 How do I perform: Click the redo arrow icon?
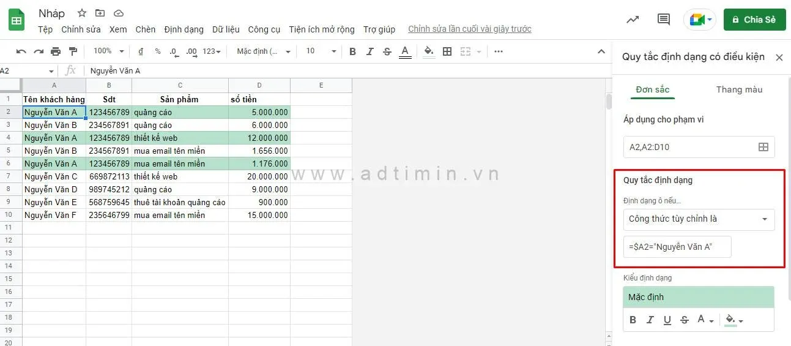click(39, 51)
